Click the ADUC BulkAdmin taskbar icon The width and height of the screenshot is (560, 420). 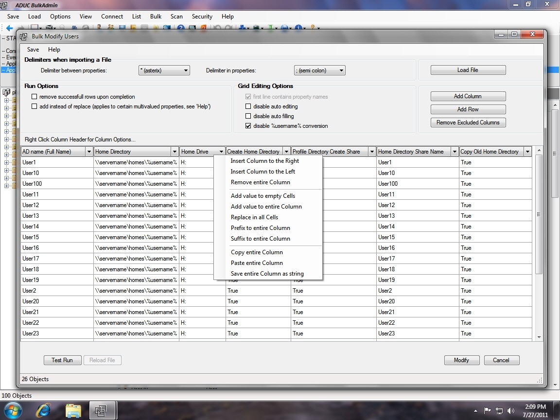point(101,410)
